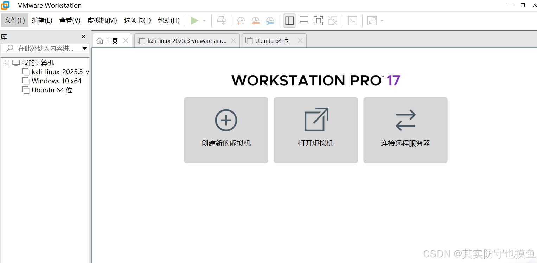The width and height of the screenshot is (537, 263).
Task: Maximize the VMware Workstation window
Action: (x=523, y=5)
